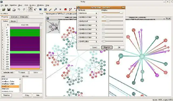
Task: Select the hand navigation tool
Action: pos(30,9)
